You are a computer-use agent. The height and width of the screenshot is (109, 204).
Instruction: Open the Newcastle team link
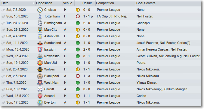[52, 56]
